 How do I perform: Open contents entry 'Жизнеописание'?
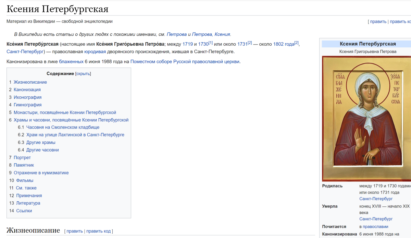pos(30,82)
